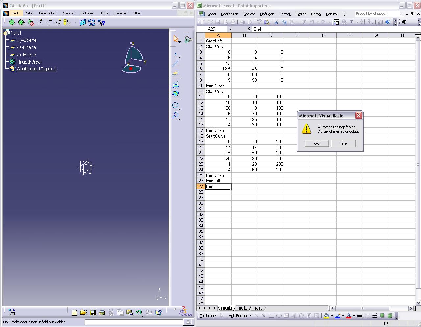Select the Plane tool in CATIA sidebar

(176, 73)
